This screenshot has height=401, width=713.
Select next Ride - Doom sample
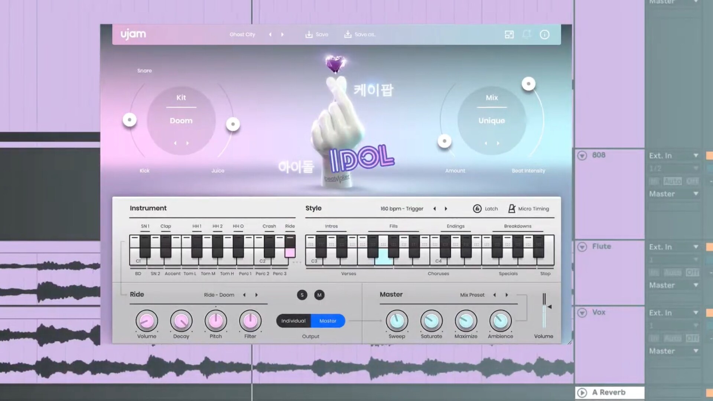click(x=256, y=295)
